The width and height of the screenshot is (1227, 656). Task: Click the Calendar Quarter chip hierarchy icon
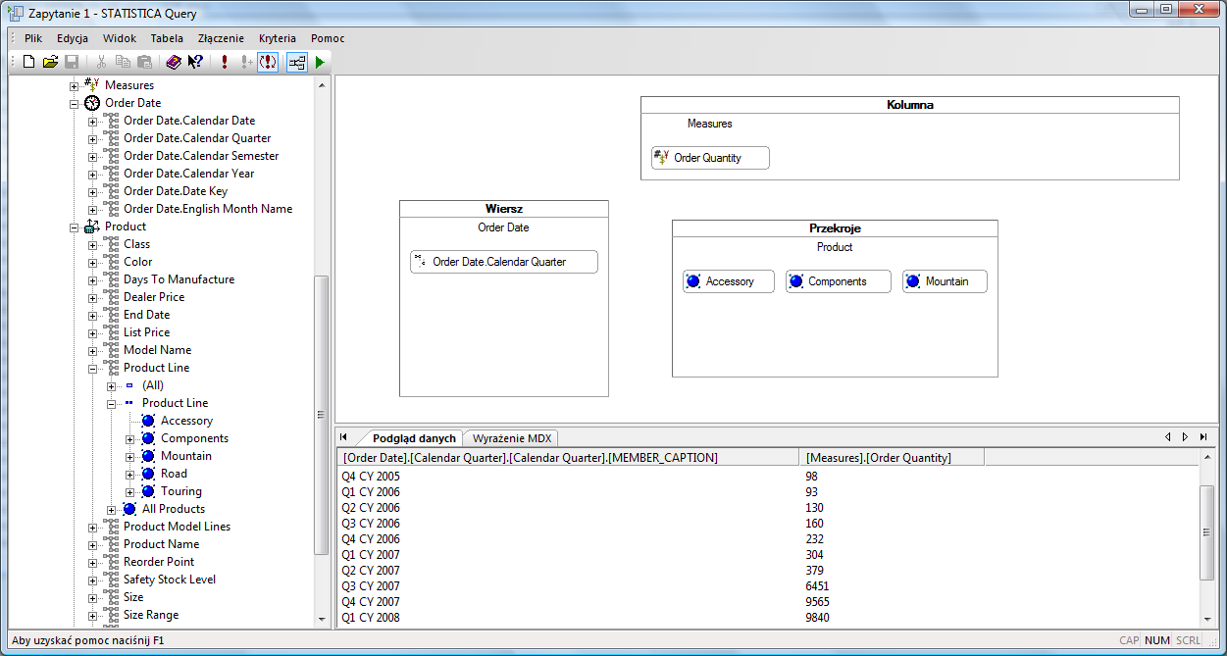pyautogui.click(x=420, y=261)
